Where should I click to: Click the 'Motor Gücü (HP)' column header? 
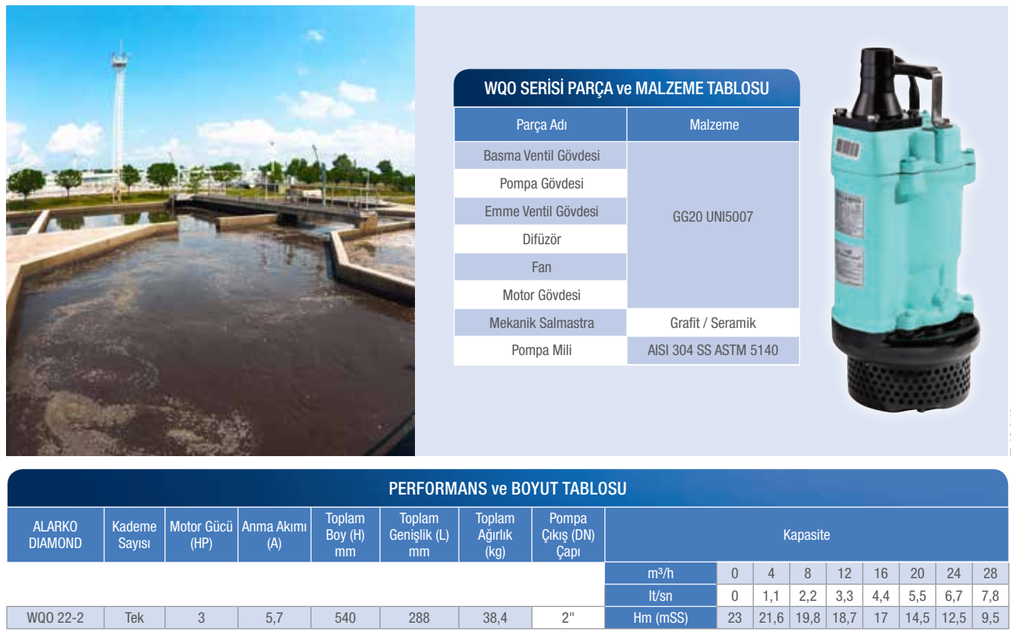(201, 535)
